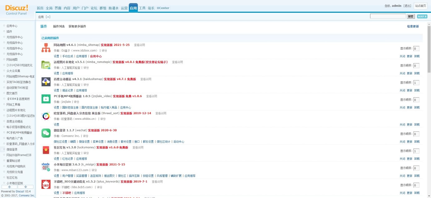Click 卸载 for the 小米每日签到 plugin
Screen dimensions: 431x198
tap(417, 176)
